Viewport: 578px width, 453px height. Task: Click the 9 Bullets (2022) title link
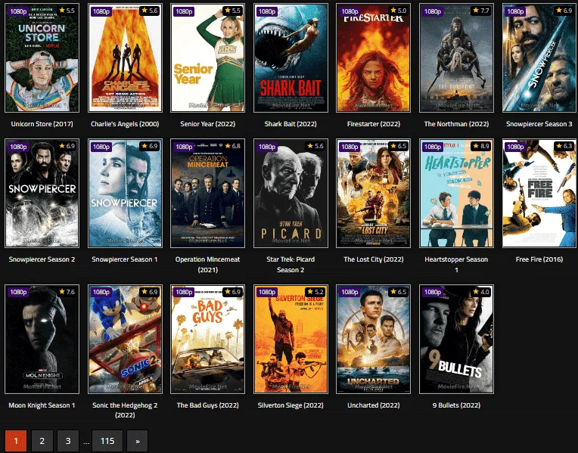pyautogui.click(x=456, y=405)
